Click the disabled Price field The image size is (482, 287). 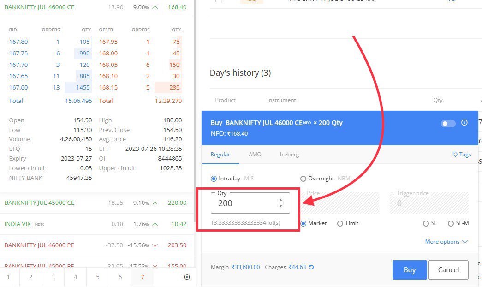point(340,203)
